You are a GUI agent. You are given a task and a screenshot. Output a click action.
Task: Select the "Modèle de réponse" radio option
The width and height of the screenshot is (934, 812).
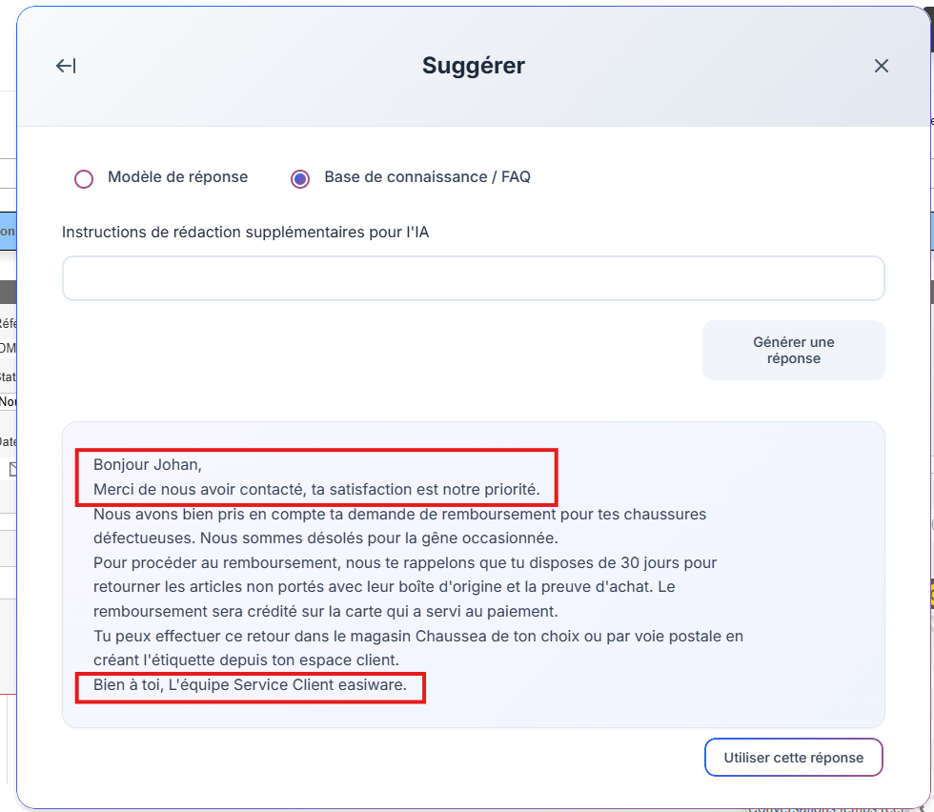[x=84, y=178]
